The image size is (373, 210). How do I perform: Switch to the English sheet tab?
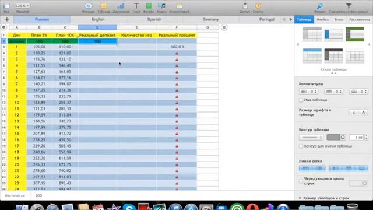tap(98, 19)
